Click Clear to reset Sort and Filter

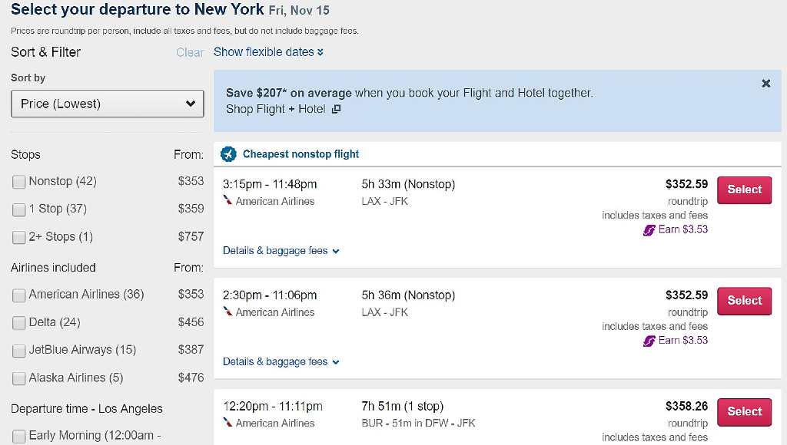pyautogui.click(x=190, y=52)
